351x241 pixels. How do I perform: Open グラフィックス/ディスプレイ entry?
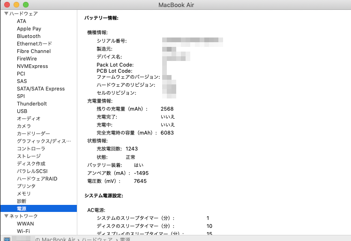click(x=44, y=141)
